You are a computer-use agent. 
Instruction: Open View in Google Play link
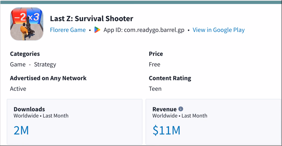(219, 30)
